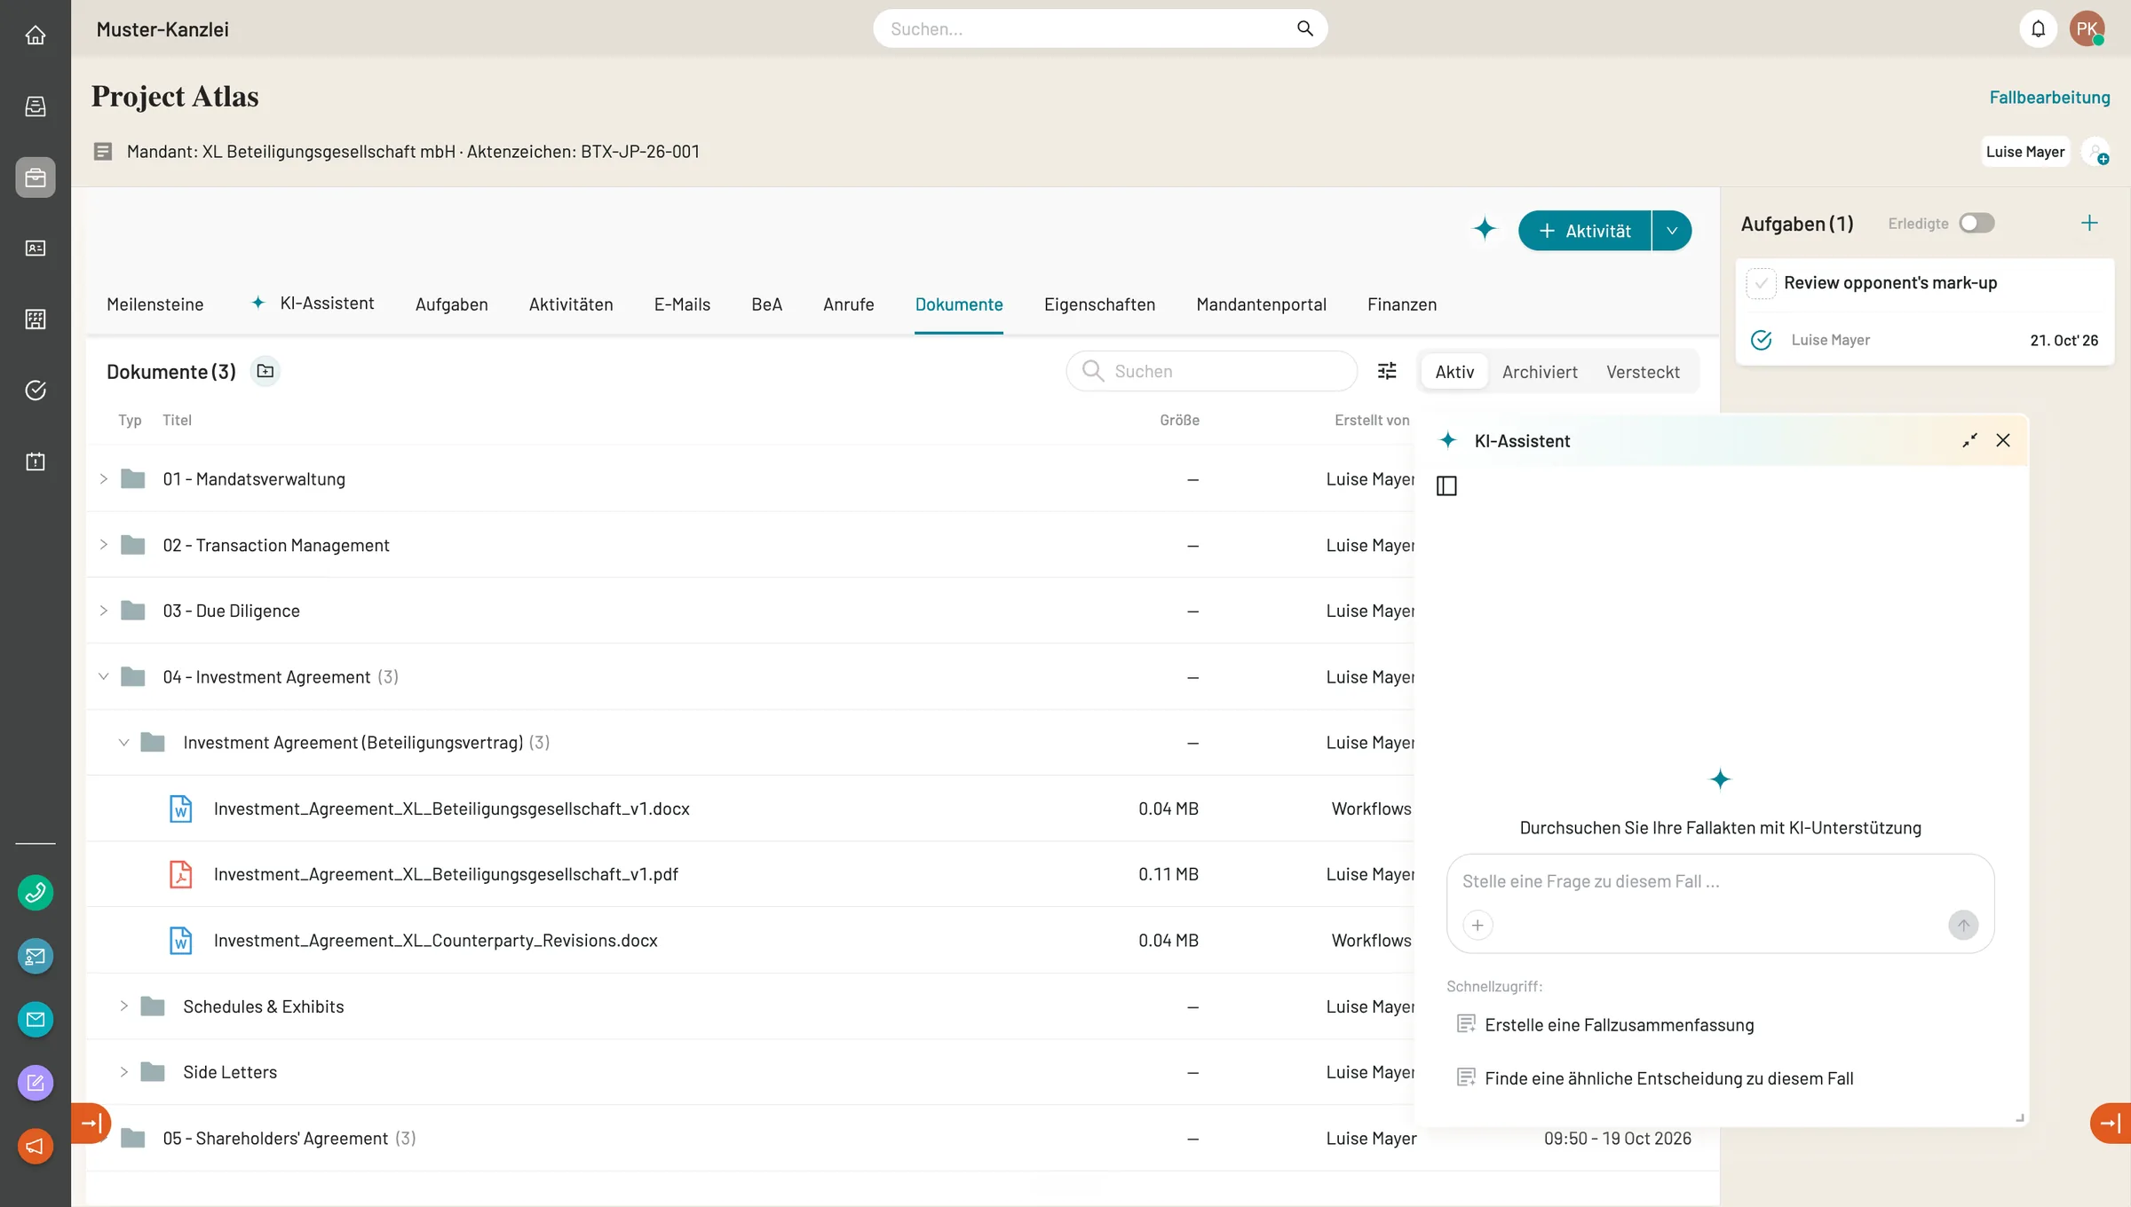Viewport: 2131px width, 1207px height.
Task: Select the Archiviert document filter
Action: tap(1540, 372)
